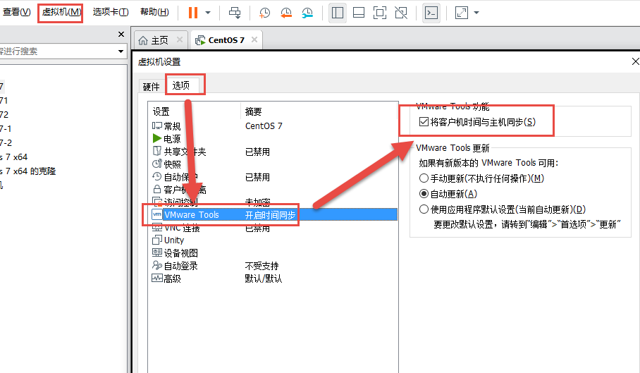Click the revert to snapshot icon

(x=286, y=13)
